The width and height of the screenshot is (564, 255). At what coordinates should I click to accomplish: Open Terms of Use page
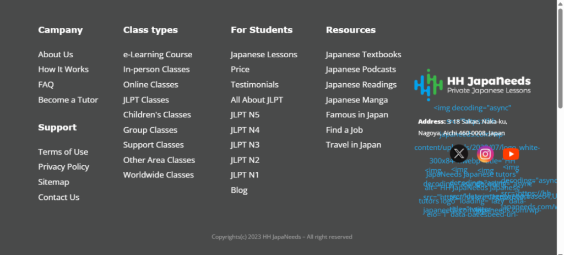click(63, 152)
